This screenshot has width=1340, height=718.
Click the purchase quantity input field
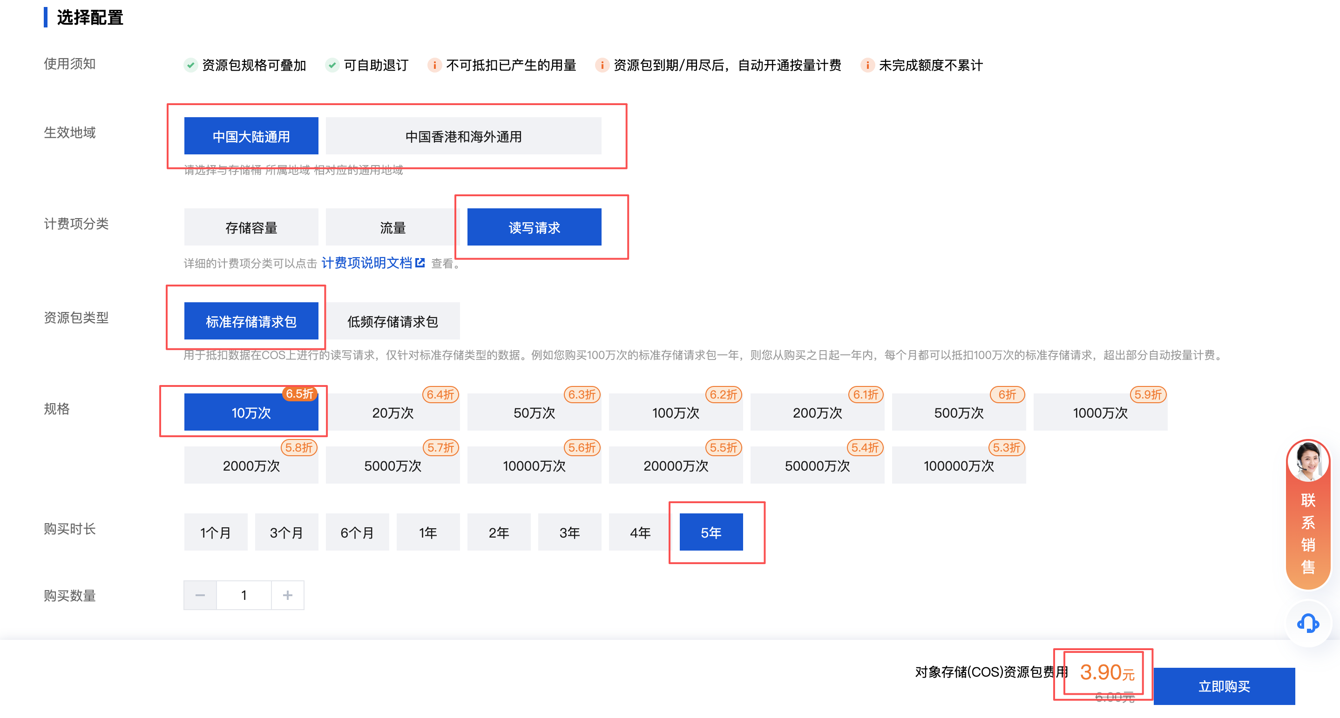click(x=244, y=595)
